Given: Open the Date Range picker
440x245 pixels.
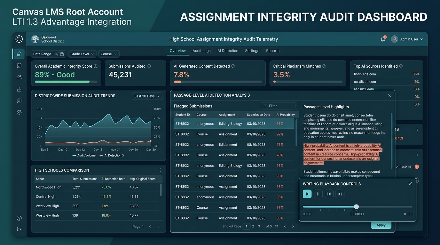Looking at the screenshot, I should click(49, 54).
